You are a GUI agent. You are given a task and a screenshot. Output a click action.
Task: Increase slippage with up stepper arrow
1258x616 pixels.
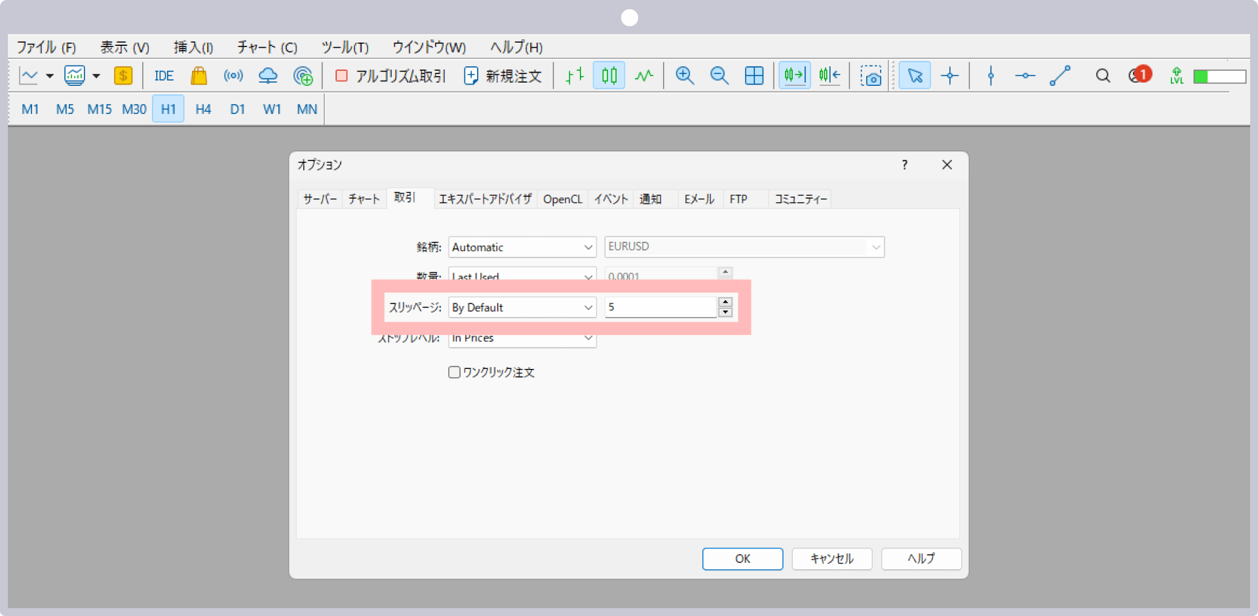[x=725, y=302]
